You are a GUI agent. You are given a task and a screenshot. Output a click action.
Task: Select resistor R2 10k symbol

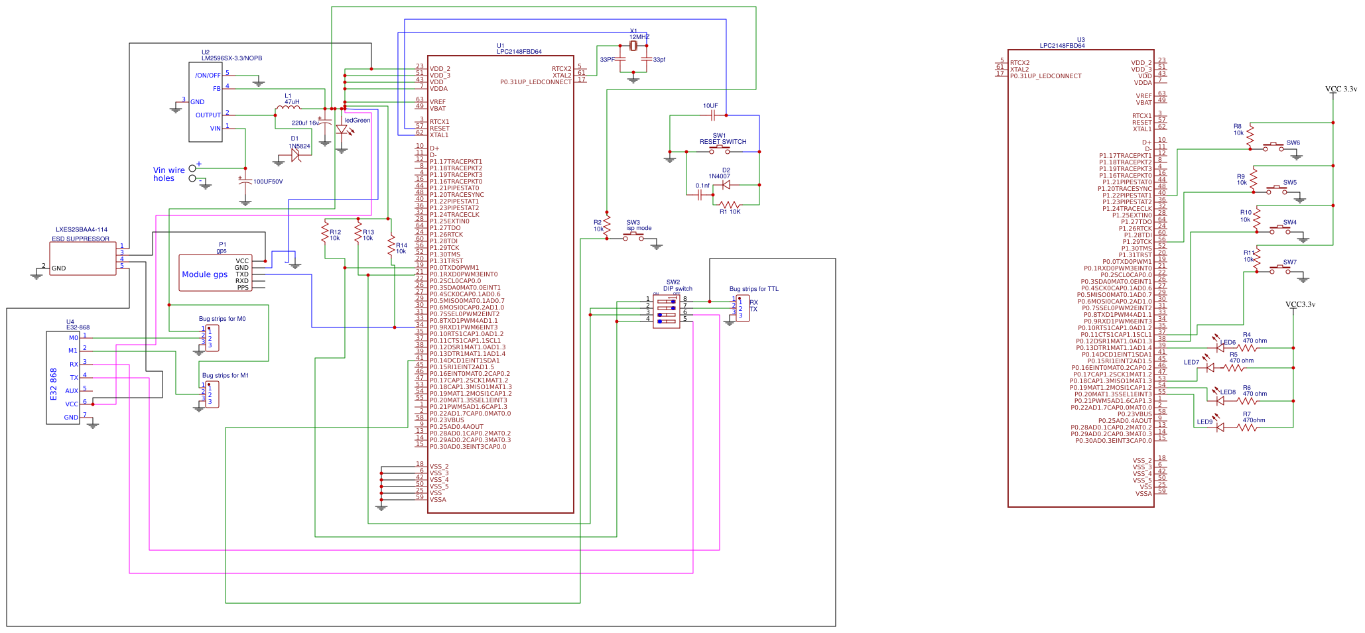pos(606,225)
